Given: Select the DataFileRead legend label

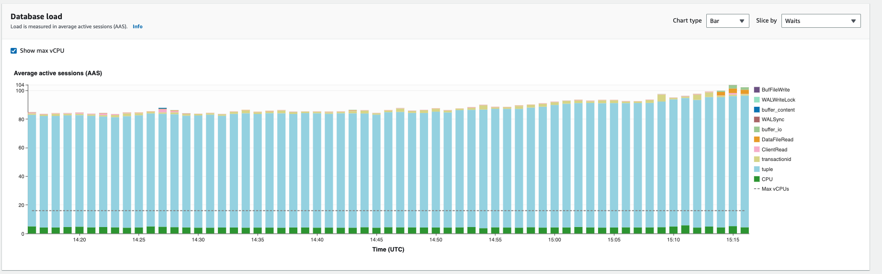Looking at the screenshot, I should [x=778, y=139].
